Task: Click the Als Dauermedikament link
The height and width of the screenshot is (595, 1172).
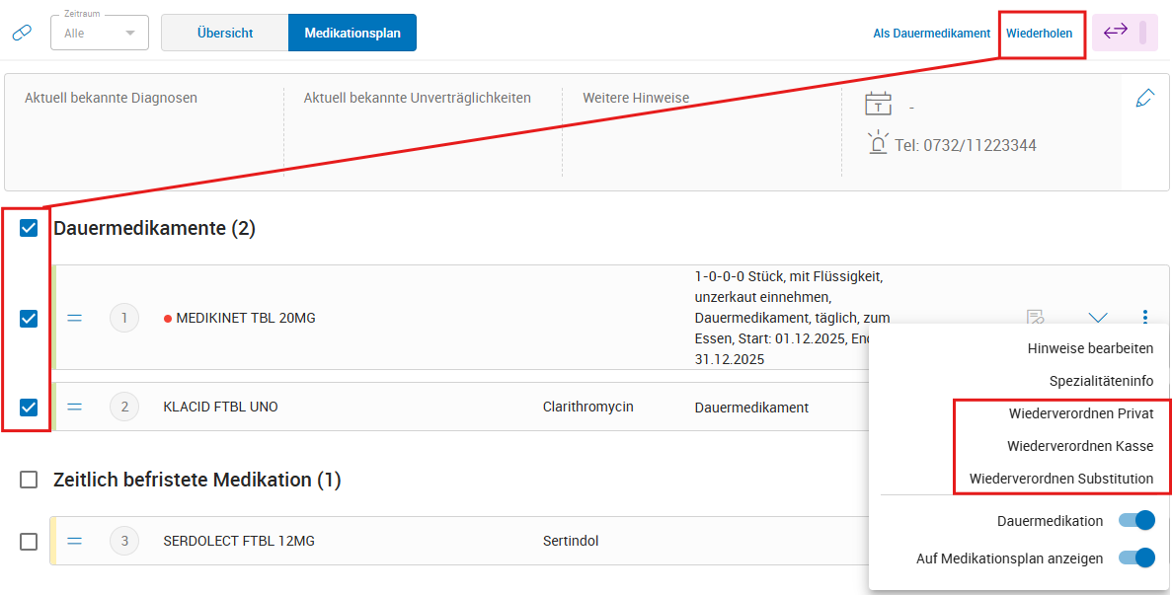Action: (x=931, y=33)
